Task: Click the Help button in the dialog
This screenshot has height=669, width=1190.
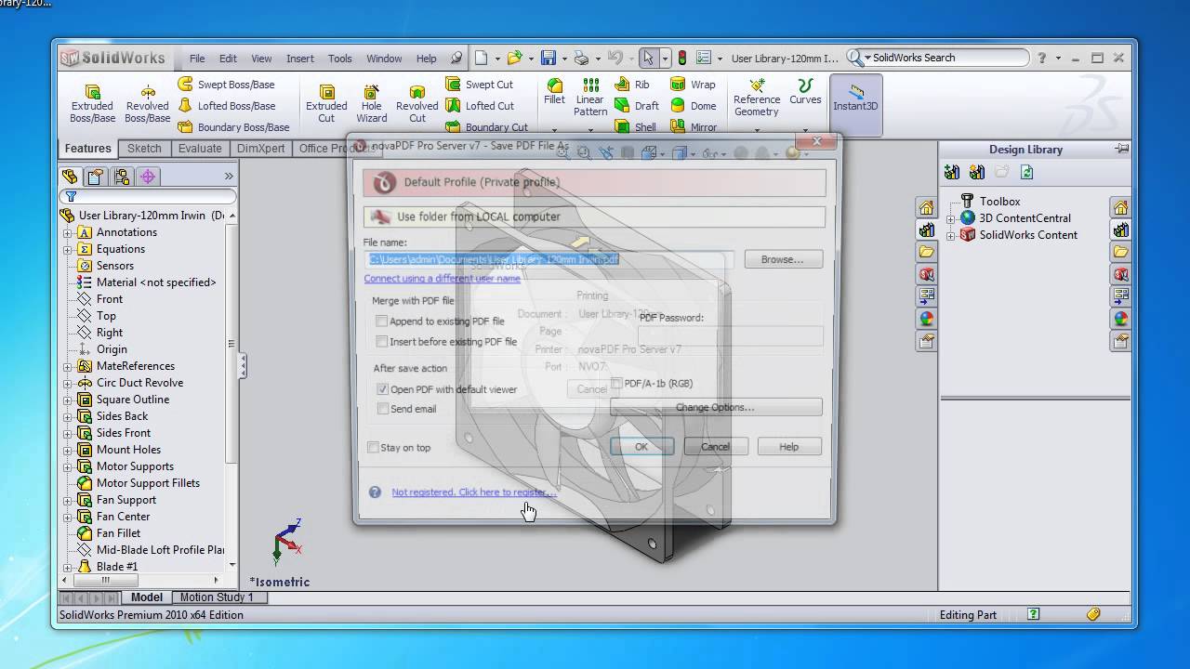Action: point(788,447)
